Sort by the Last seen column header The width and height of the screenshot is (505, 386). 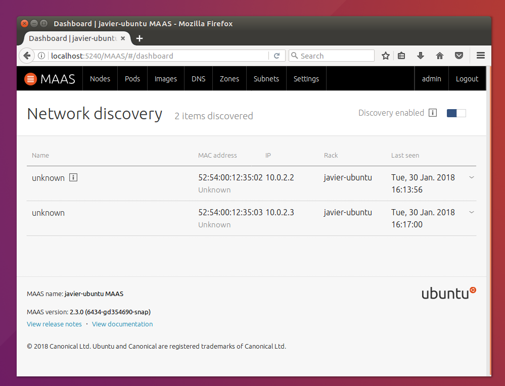[x=405, y=155]
